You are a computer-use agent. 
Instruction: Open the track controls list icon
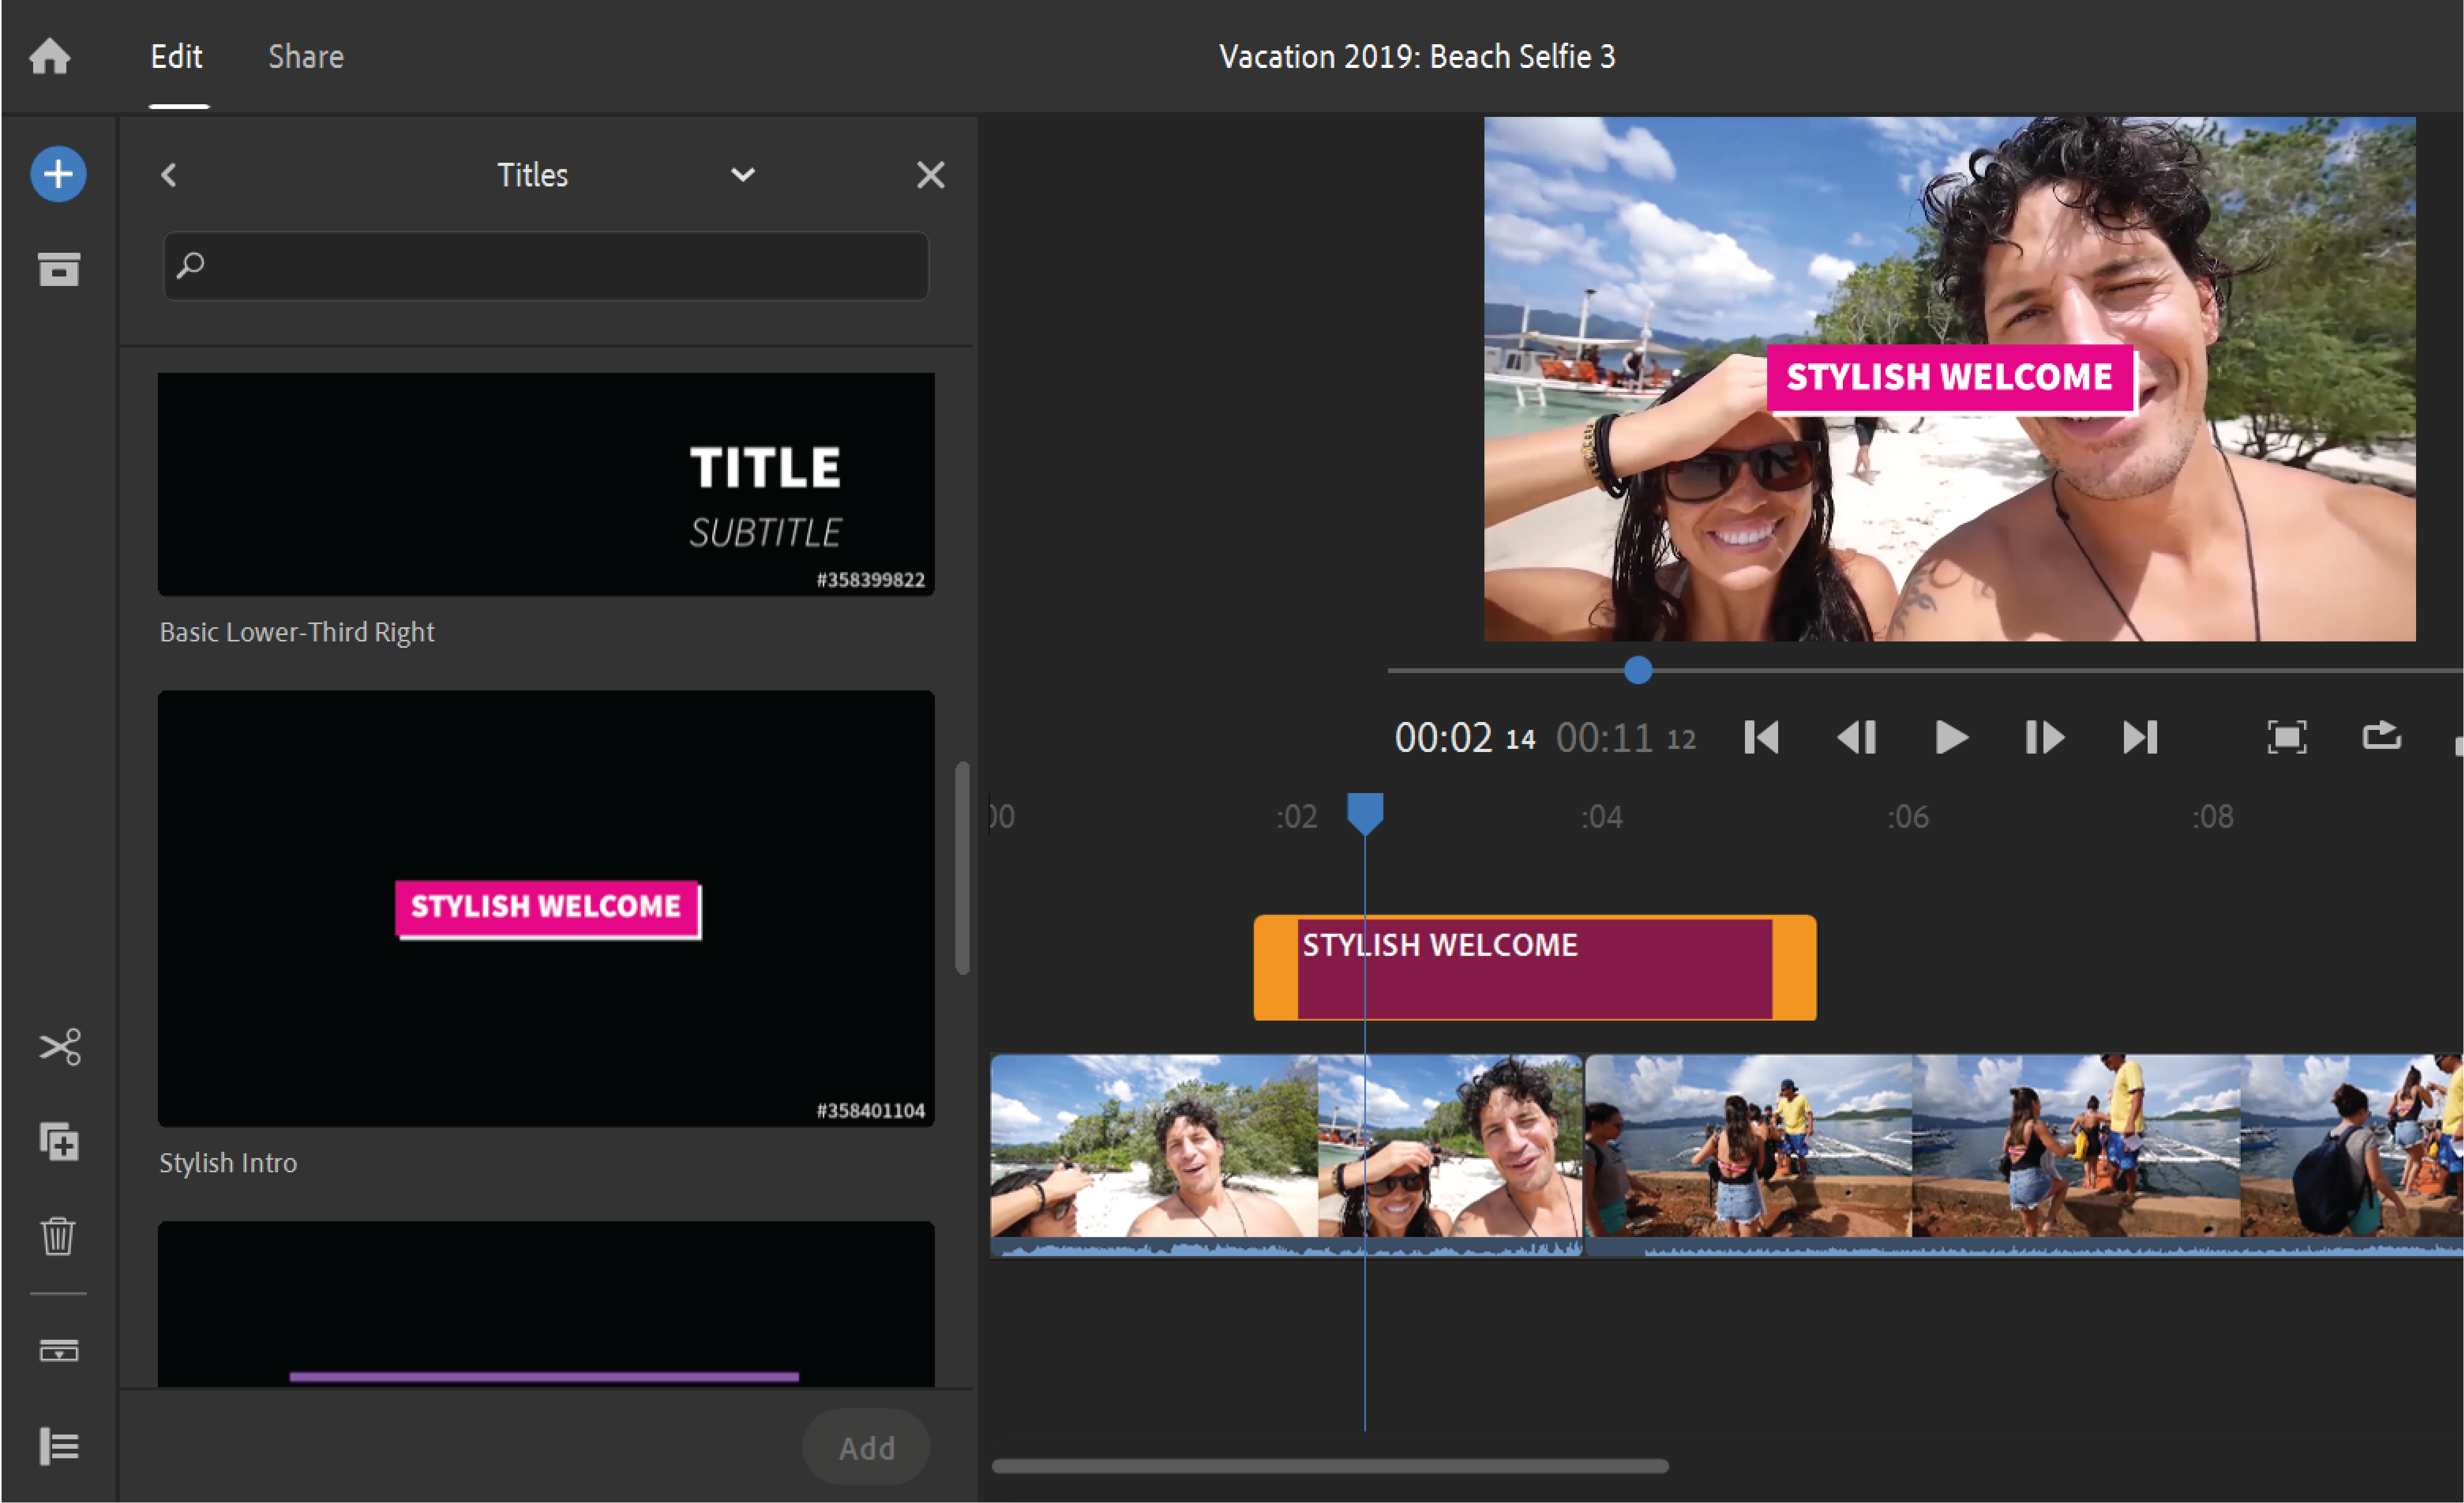pos(59,1445)
